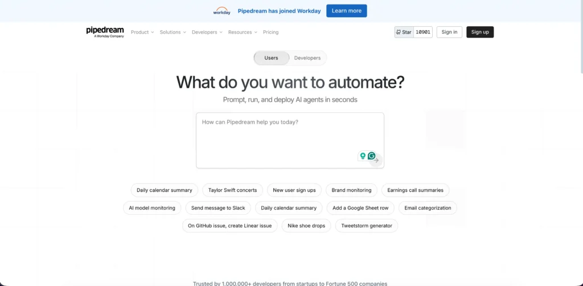This screenshot has height=286, width=583.
Task: Switch to the Developers toggle option
Action: (x=307, y=58)
